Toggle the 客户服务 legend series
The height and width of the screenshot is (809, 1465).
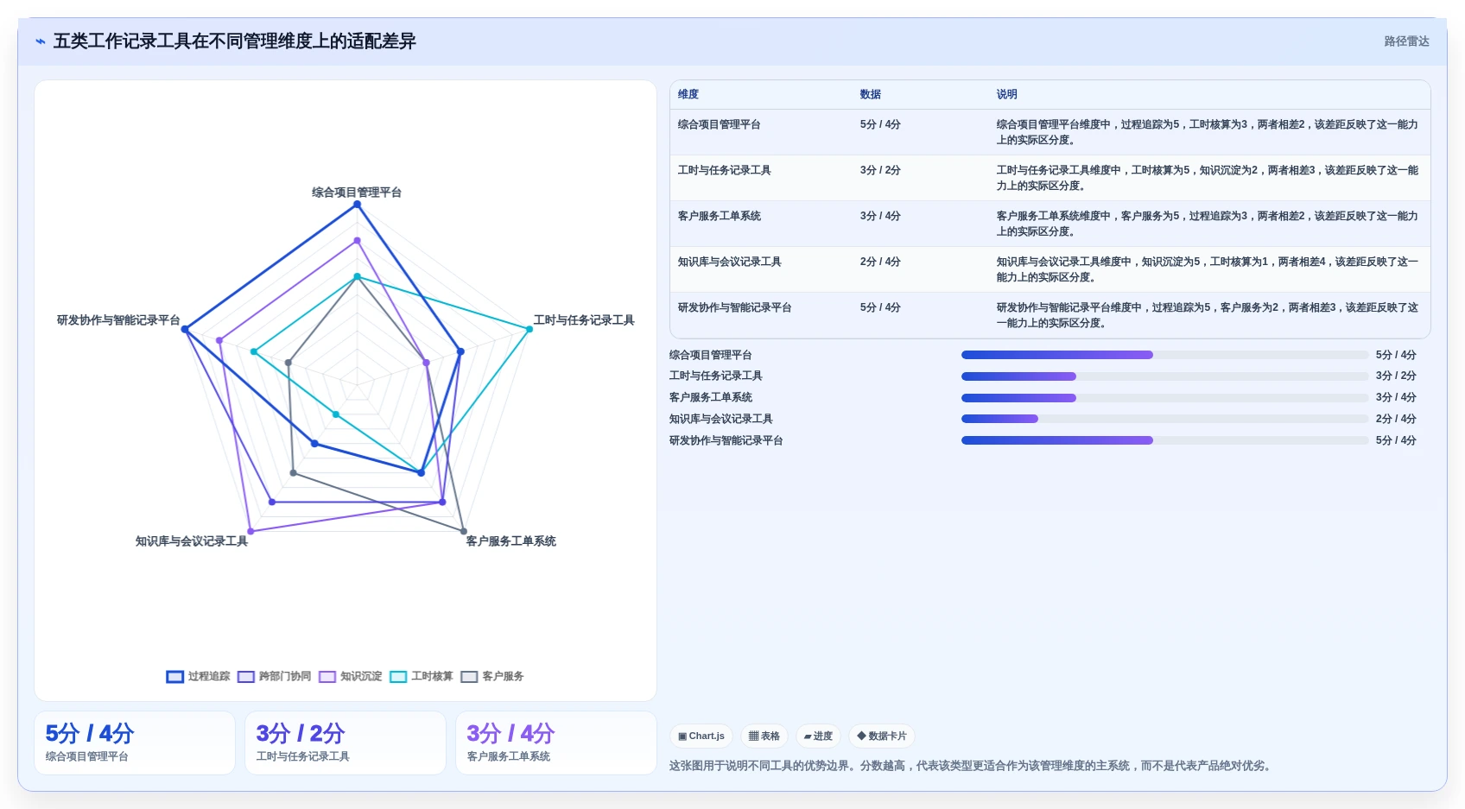pos(492,676)
